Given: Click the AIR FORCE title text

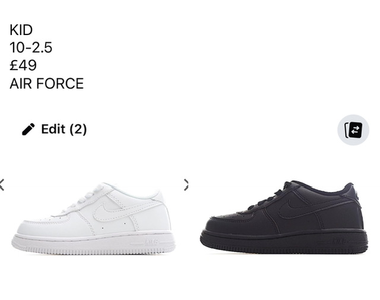Looking at the screenshot, I should [x=46, y=83].
